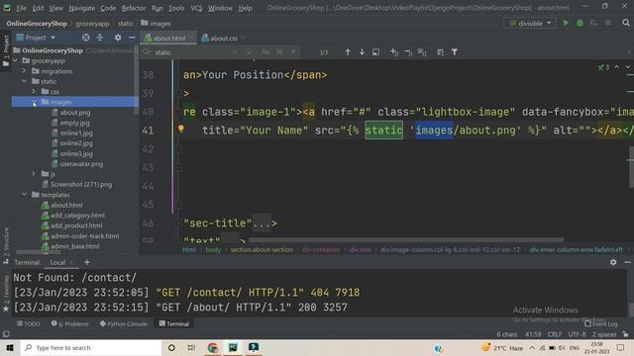Click the UTF-8 encoding in status bar

(577, 334)
